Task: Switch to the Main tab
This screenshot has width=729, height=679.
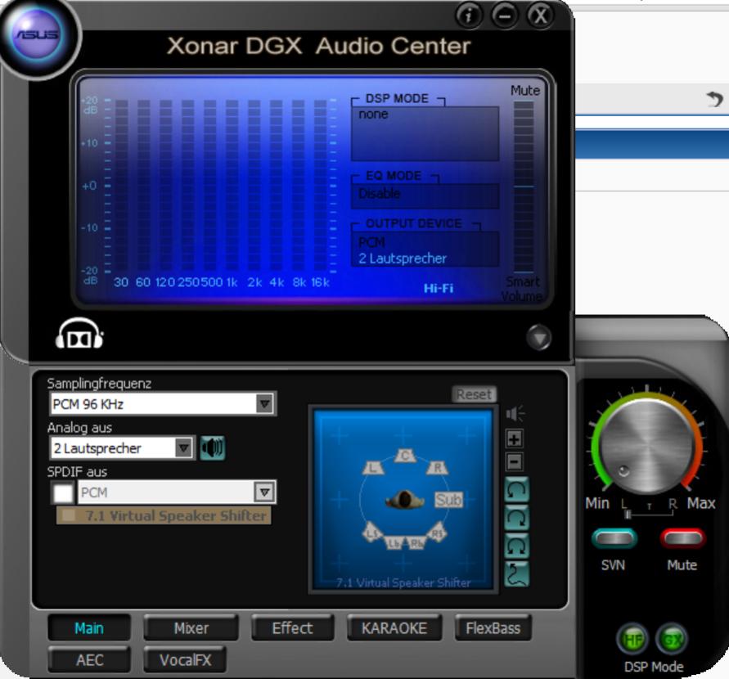Action: [x=89, y=628]
